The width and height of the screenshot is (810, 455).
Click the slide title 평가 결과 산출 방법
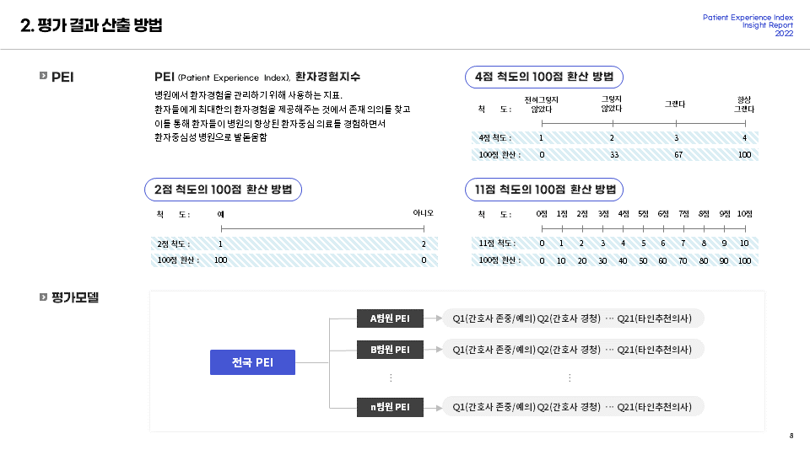[x=91, y=24]
